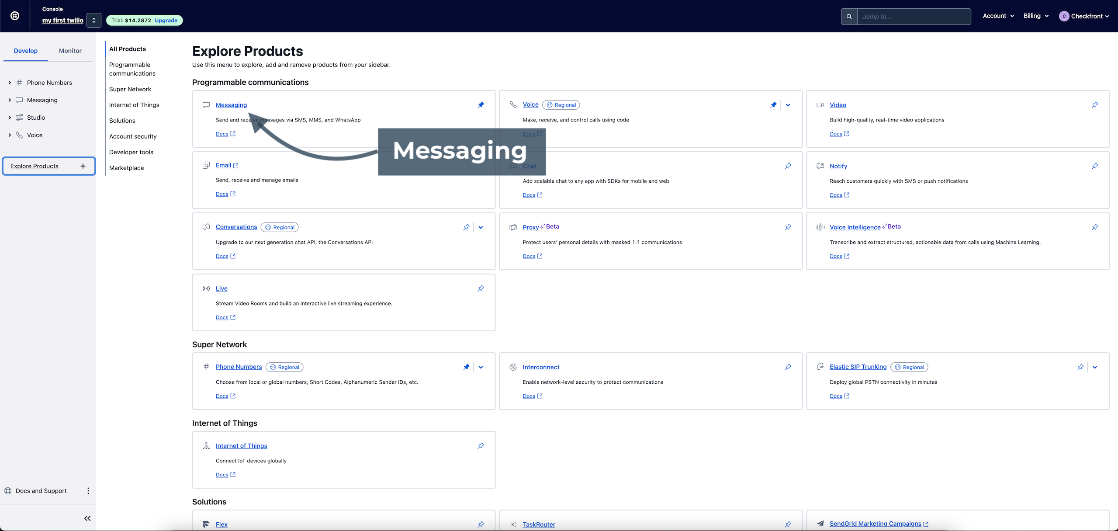Open Docs link under Voice Intelligence

click(839, 256)
